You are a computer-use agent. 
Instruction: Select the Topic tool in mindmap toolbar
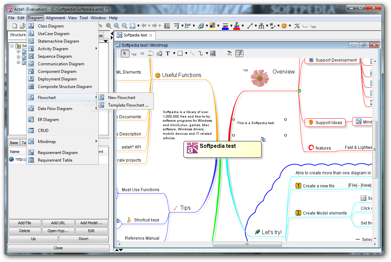click(134, 54)
